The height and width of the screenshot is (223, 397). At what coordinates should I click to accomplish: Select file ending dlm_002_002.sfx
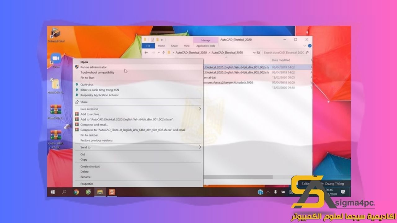point(236,72)
